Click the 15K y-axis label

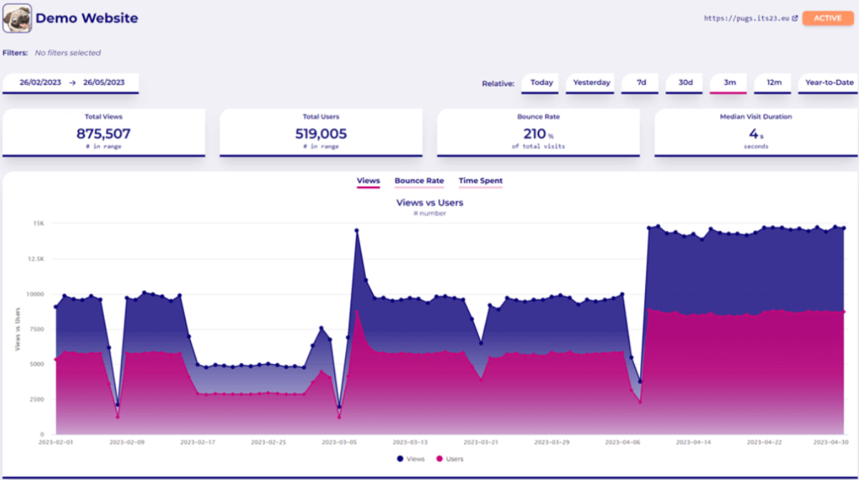pyautogui.click(x=39, y=224)
